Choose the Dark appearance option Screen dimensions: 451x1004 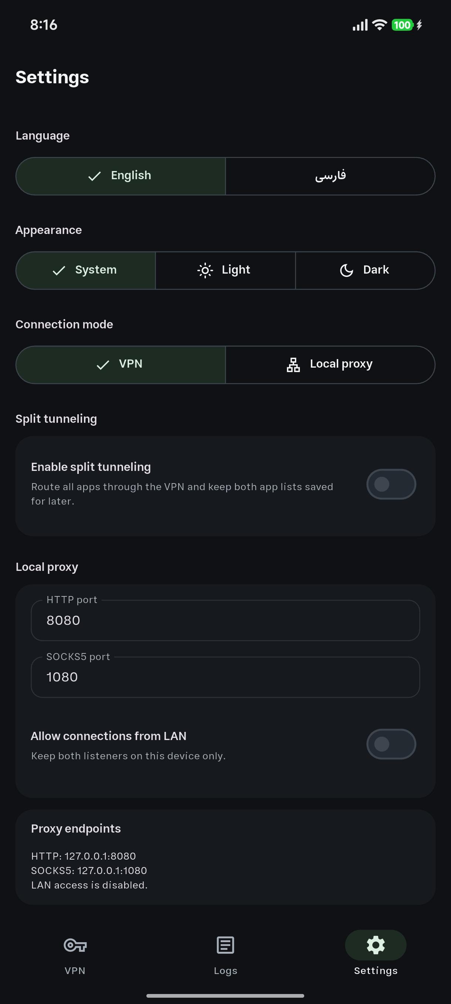(x=365, y=270)
